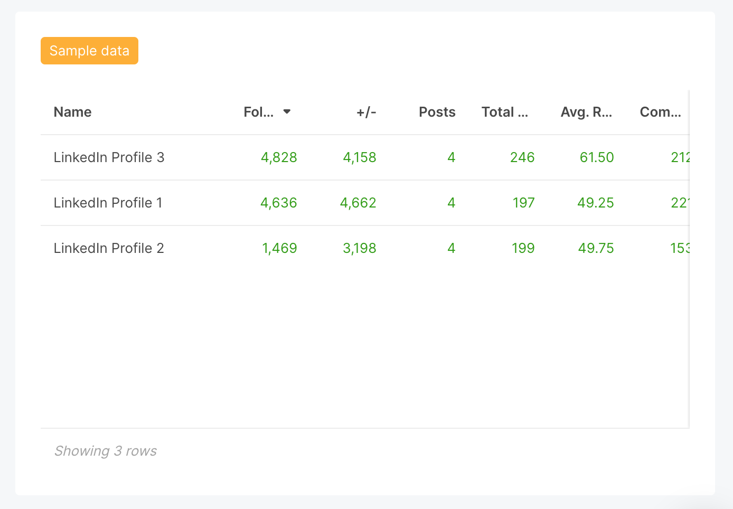The image size is (733, 509).
Task: Sort table by the Name column header
Action: coord(72,111)
